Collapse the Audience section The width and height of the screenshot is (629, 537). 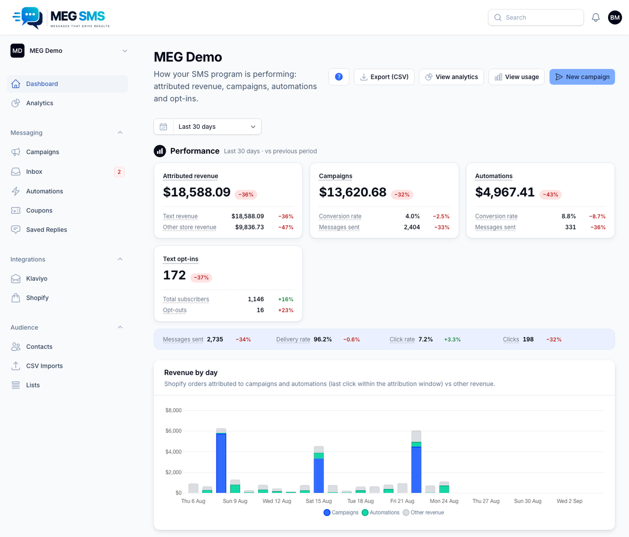120,327
